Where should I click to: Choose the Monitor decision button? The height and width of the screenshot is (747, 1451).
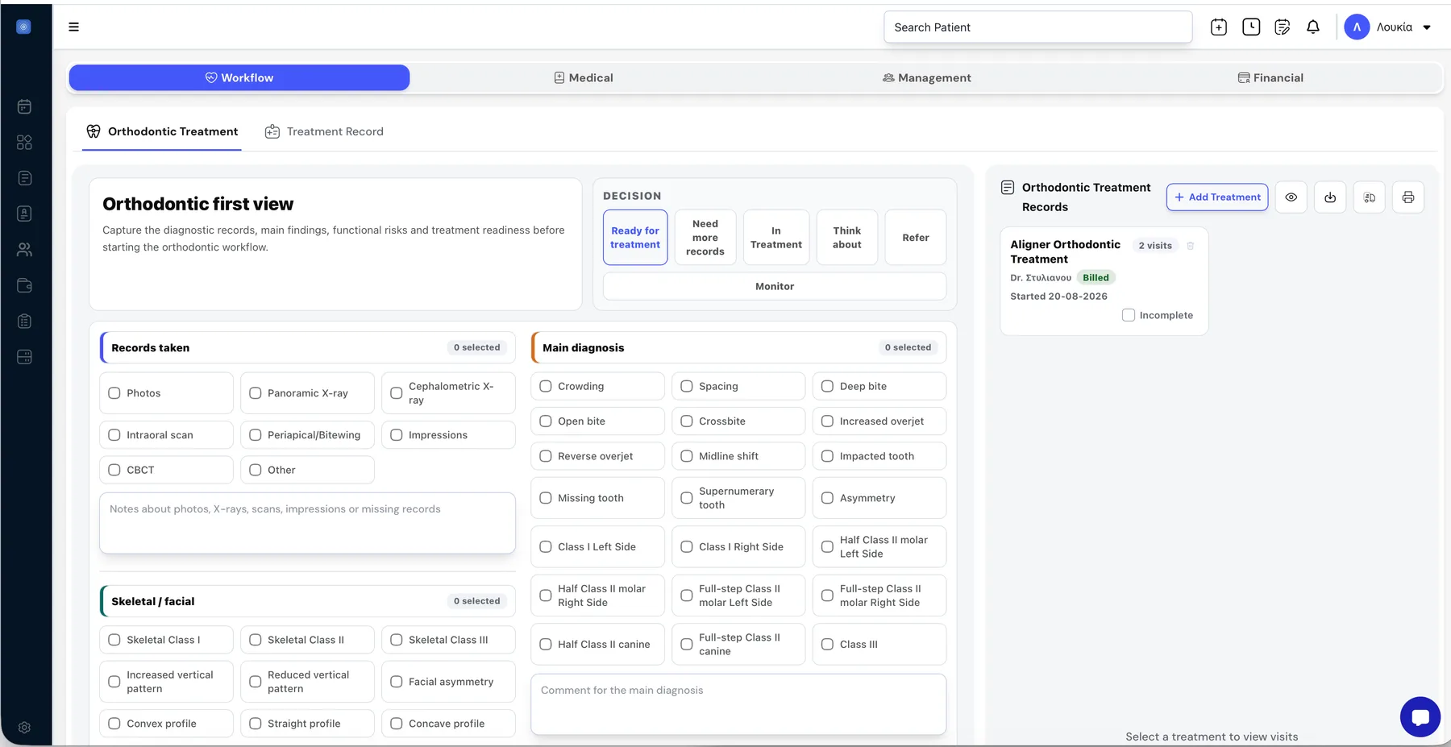click(775, 286)
